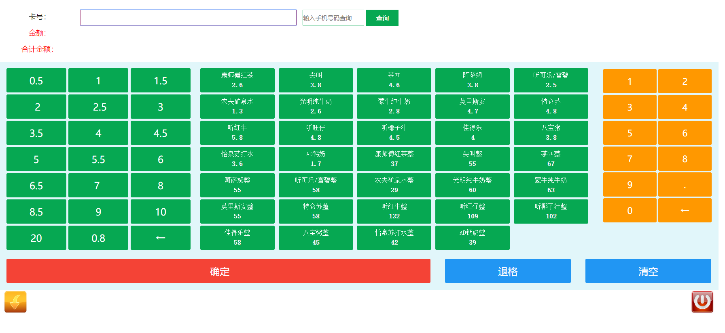Pick the AD钙奶整 39 item
The height and width of the screenshot is (333, 725).
click(x=472, y=238)
